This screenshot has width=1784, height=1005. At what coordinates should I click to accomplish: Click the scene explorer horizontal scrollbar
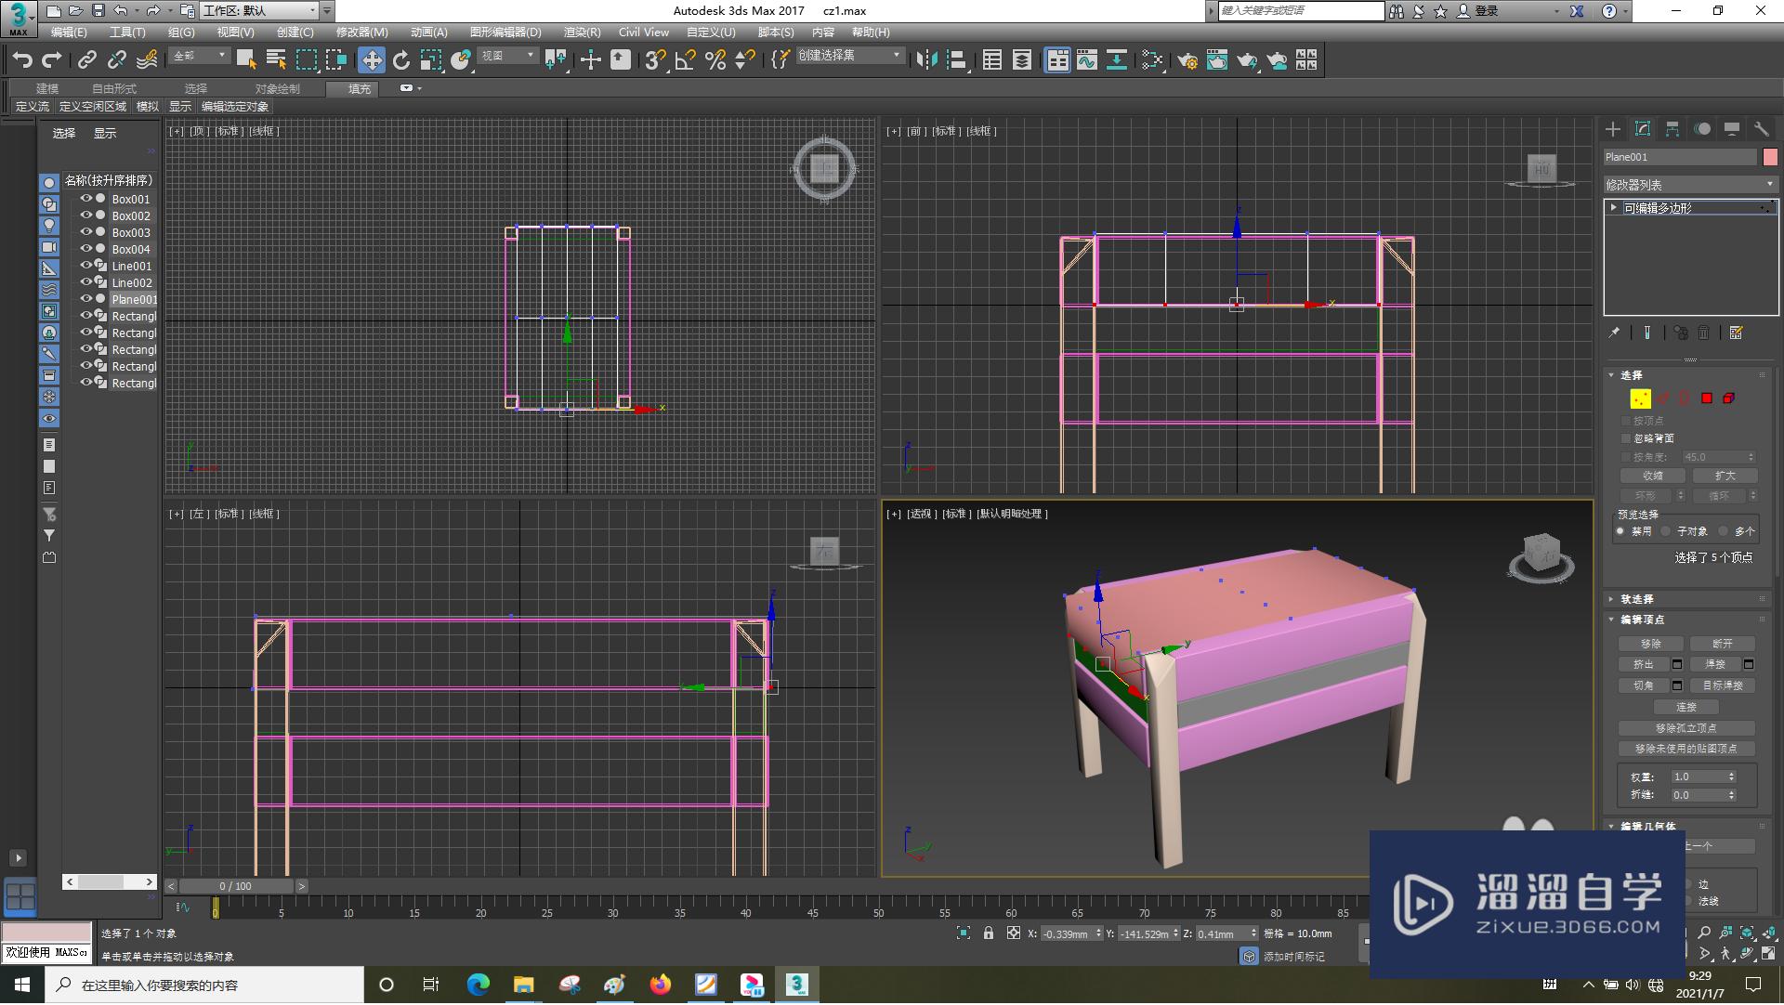coord(109,882)
